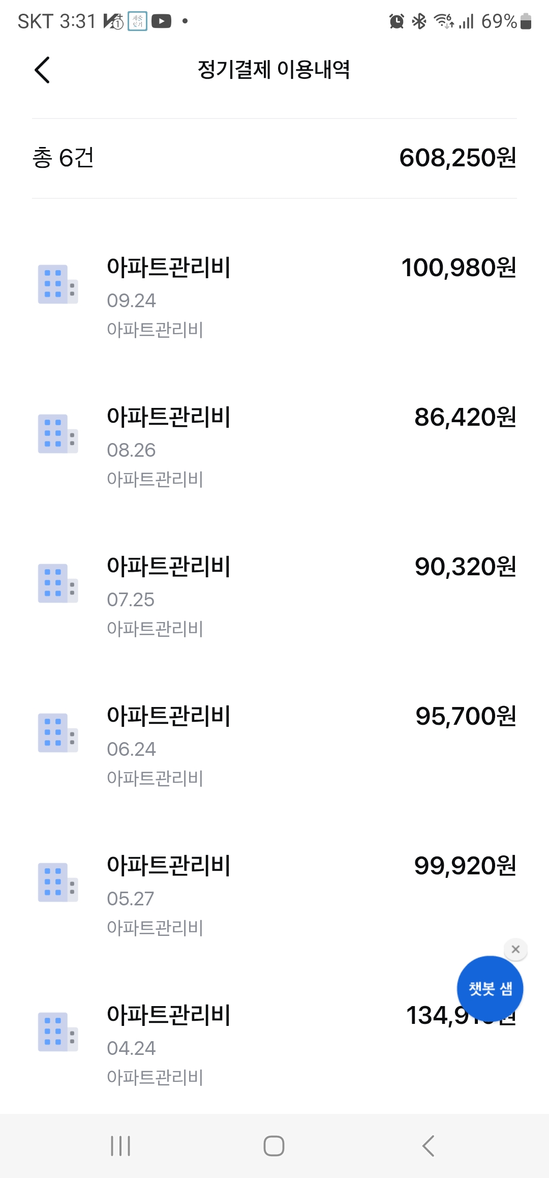View the 99,920원 payment details
Viewport: 549px width, 1178px height.
(x=274, y=895)
